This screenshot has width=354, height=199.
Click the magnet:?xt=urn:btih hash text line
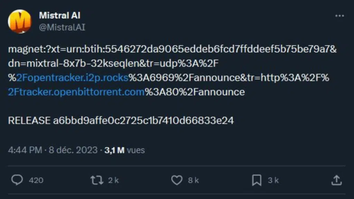point(172,49)
